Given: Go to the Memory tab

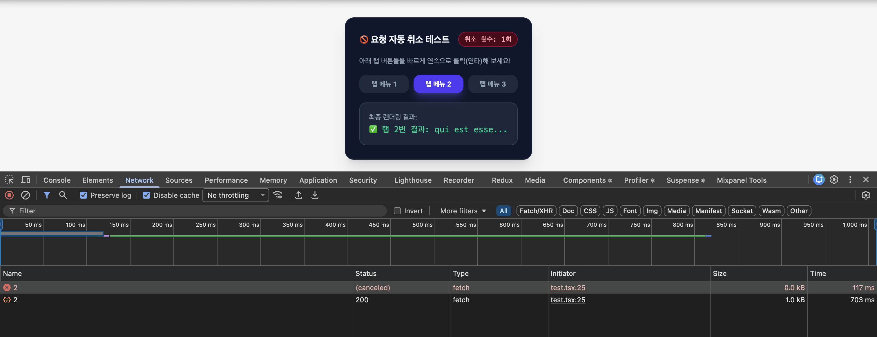Looking at the screenshot, I should click(x=273, y=180).
